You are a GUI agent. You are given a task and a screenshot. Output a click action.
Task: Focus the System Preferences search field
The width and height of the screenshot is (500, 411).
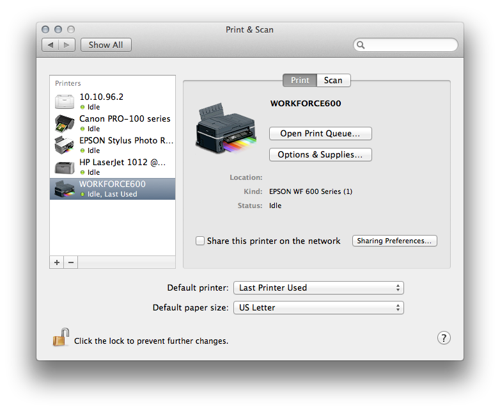405,45
